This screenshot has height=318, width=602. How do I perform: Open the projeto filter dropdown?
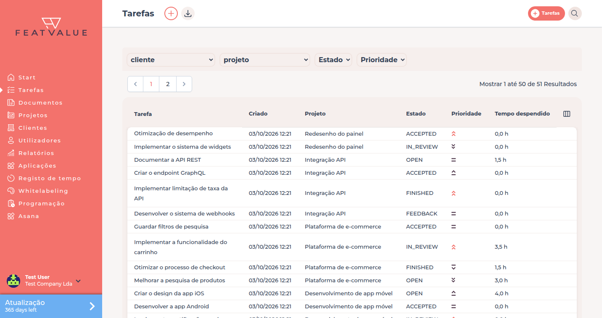pyautogui.click(x=265, y=60)
